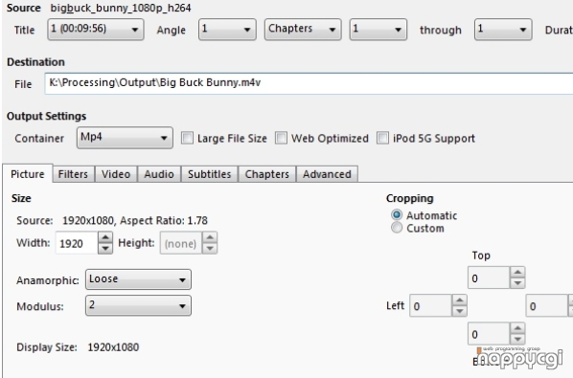Select the Custom cropping radio button
The height and width of the screenshot is (378, 573).
coord(397,228)
